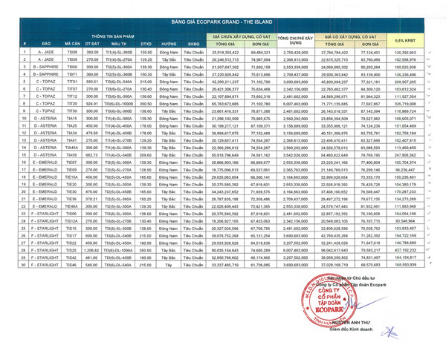Screen dimensions: 446x348
Task: Select land area 481.86
Action: click(x=91, y=257)
